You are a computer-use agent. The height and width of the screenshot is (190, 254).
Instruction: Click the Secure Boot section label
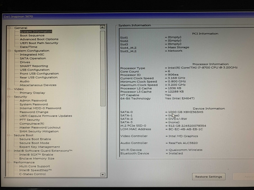coord(24,135)
